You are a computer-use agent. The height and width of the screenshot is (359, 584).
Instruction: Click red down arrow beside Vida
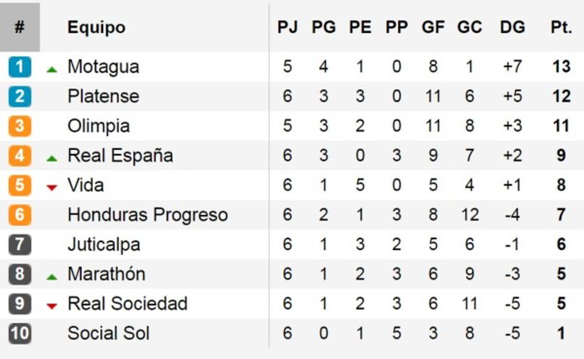tap(52, 187)
